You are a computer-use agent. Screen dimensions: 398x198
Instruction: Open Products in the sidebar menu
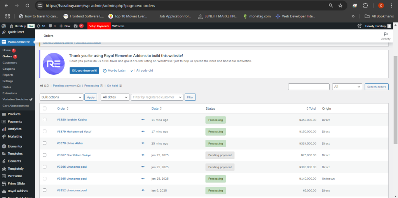[x=14, y=114]
